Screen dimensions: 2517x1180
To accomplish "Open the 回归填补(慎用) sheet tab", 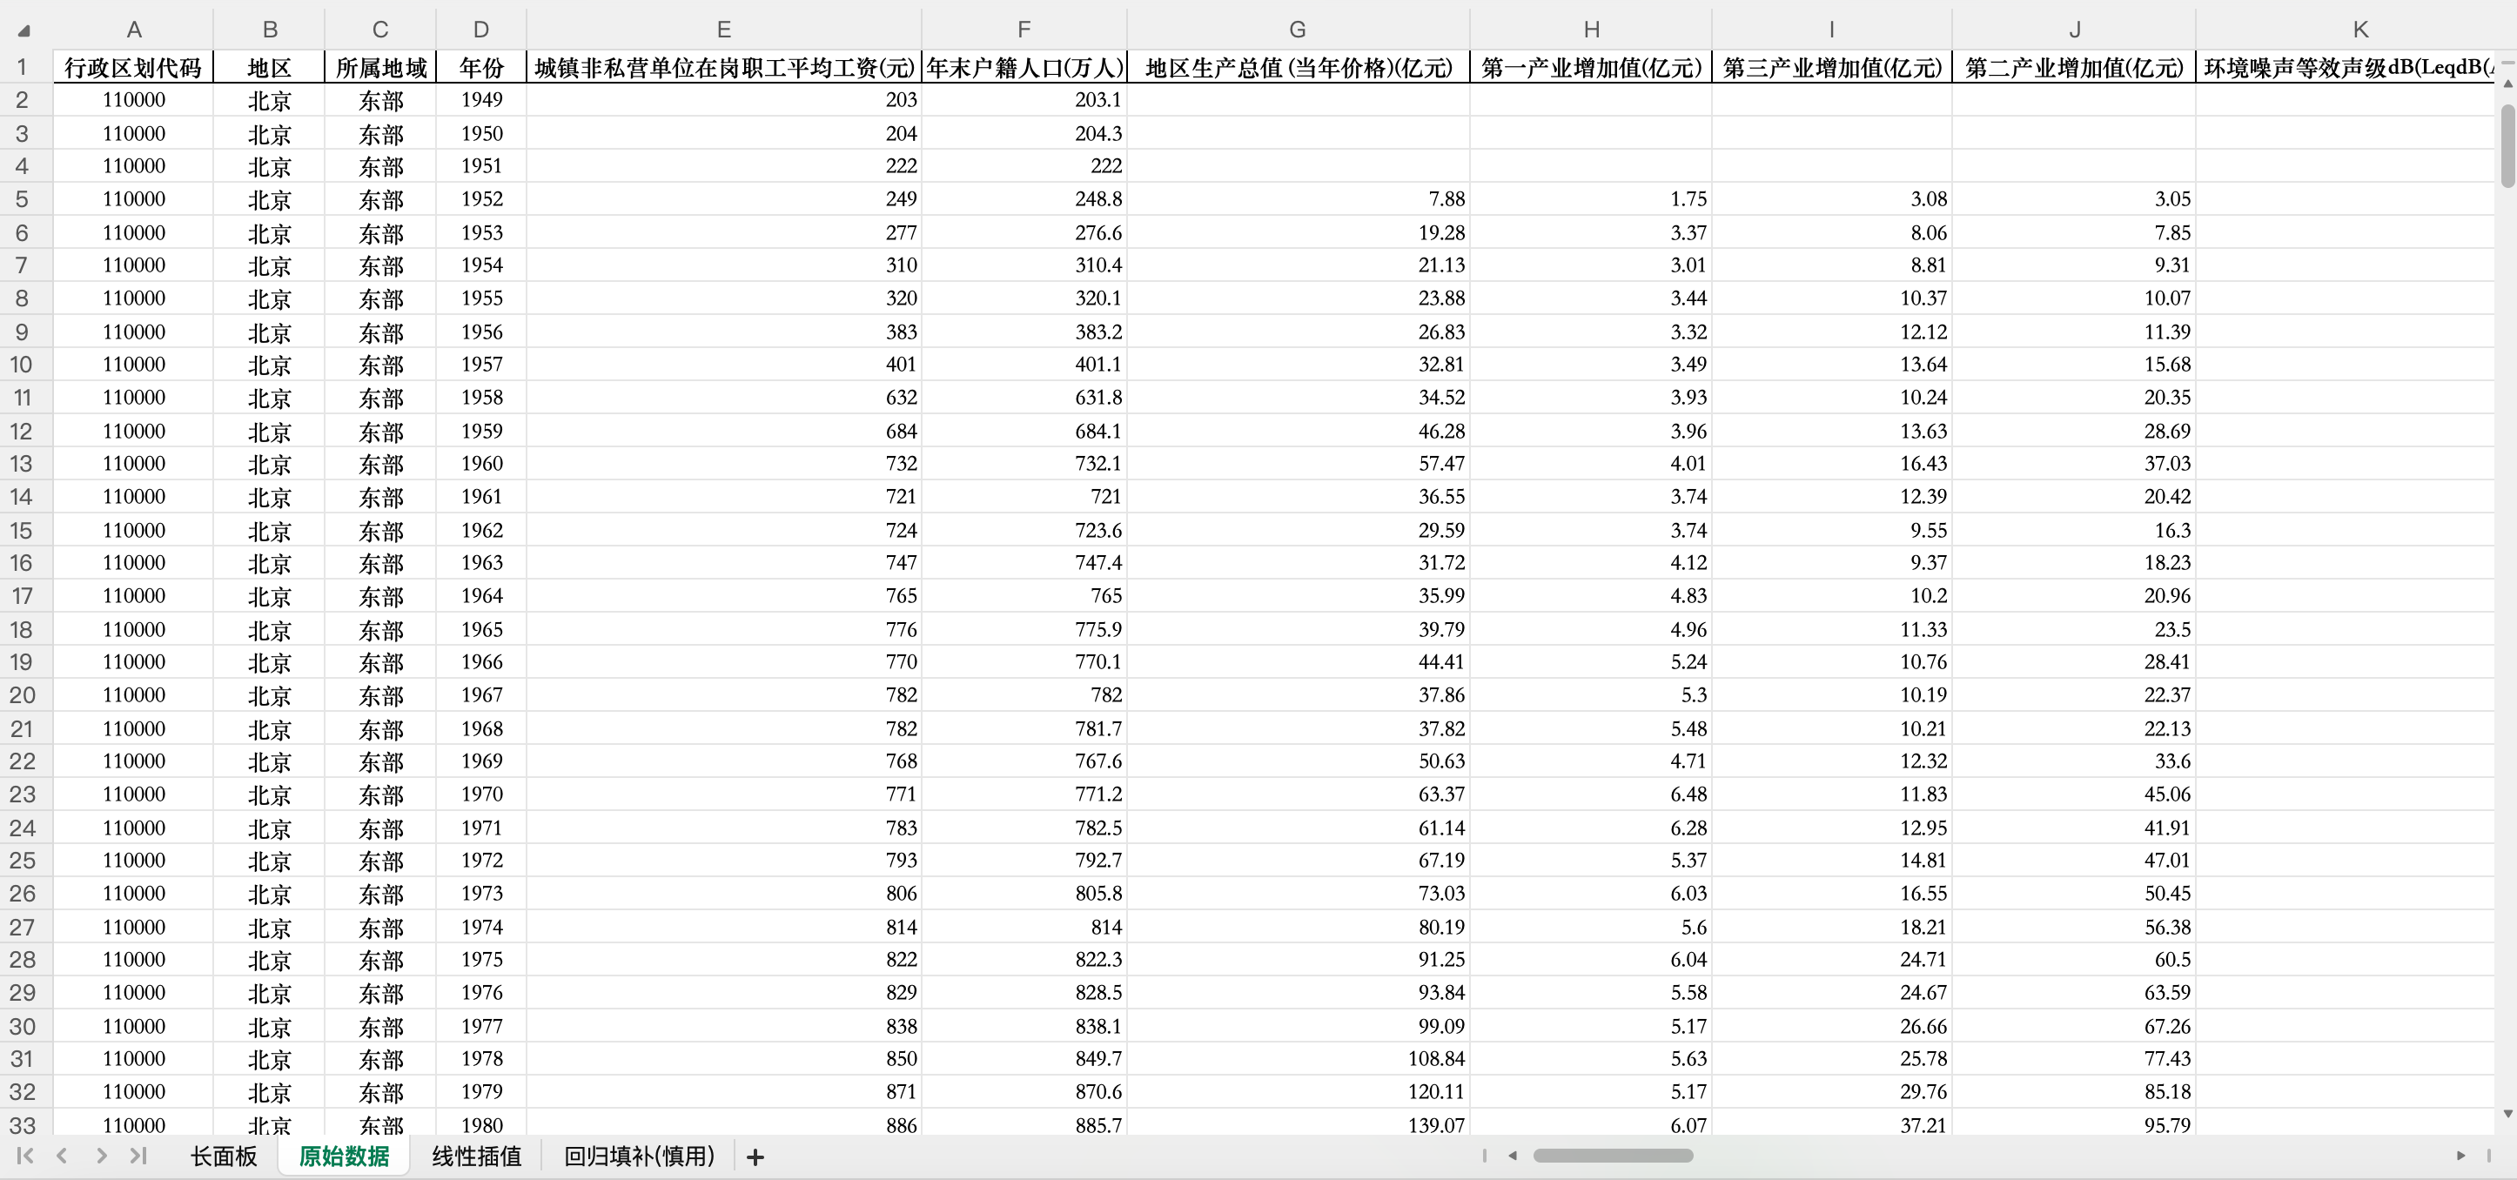I will tap(639, 1156).
